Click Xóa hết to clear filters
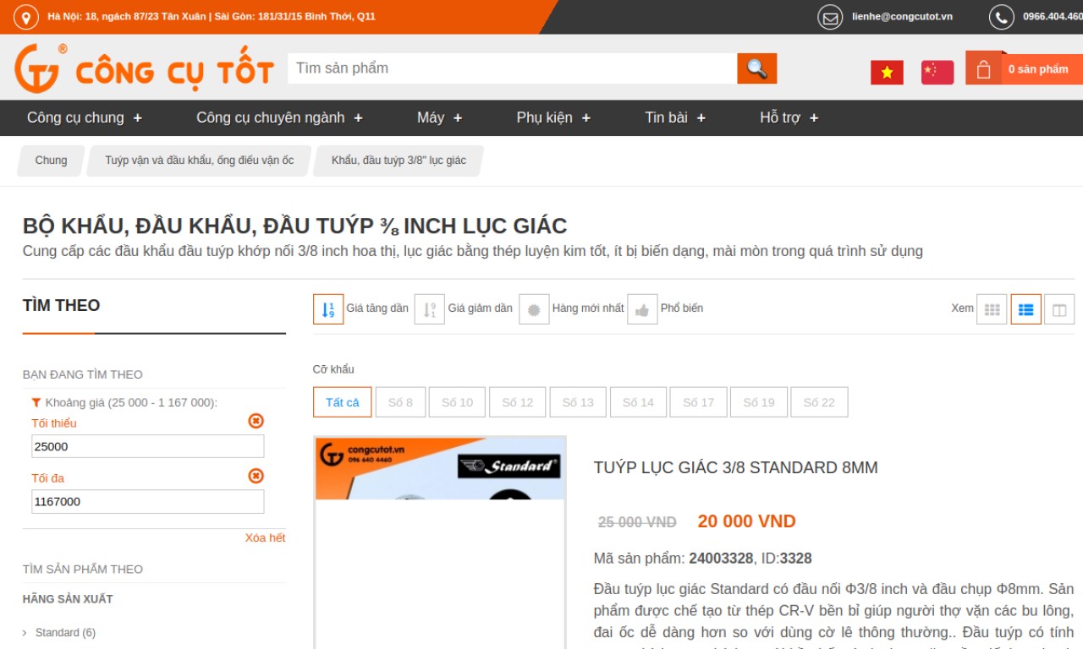Screen dimensions: 1083x649 (266, 538)
